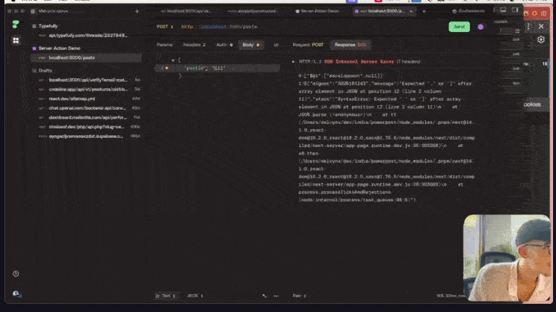Viewport: 556px width, 312px height.
Task: Open the help icon at bottom left
Action: pos(16,274)
